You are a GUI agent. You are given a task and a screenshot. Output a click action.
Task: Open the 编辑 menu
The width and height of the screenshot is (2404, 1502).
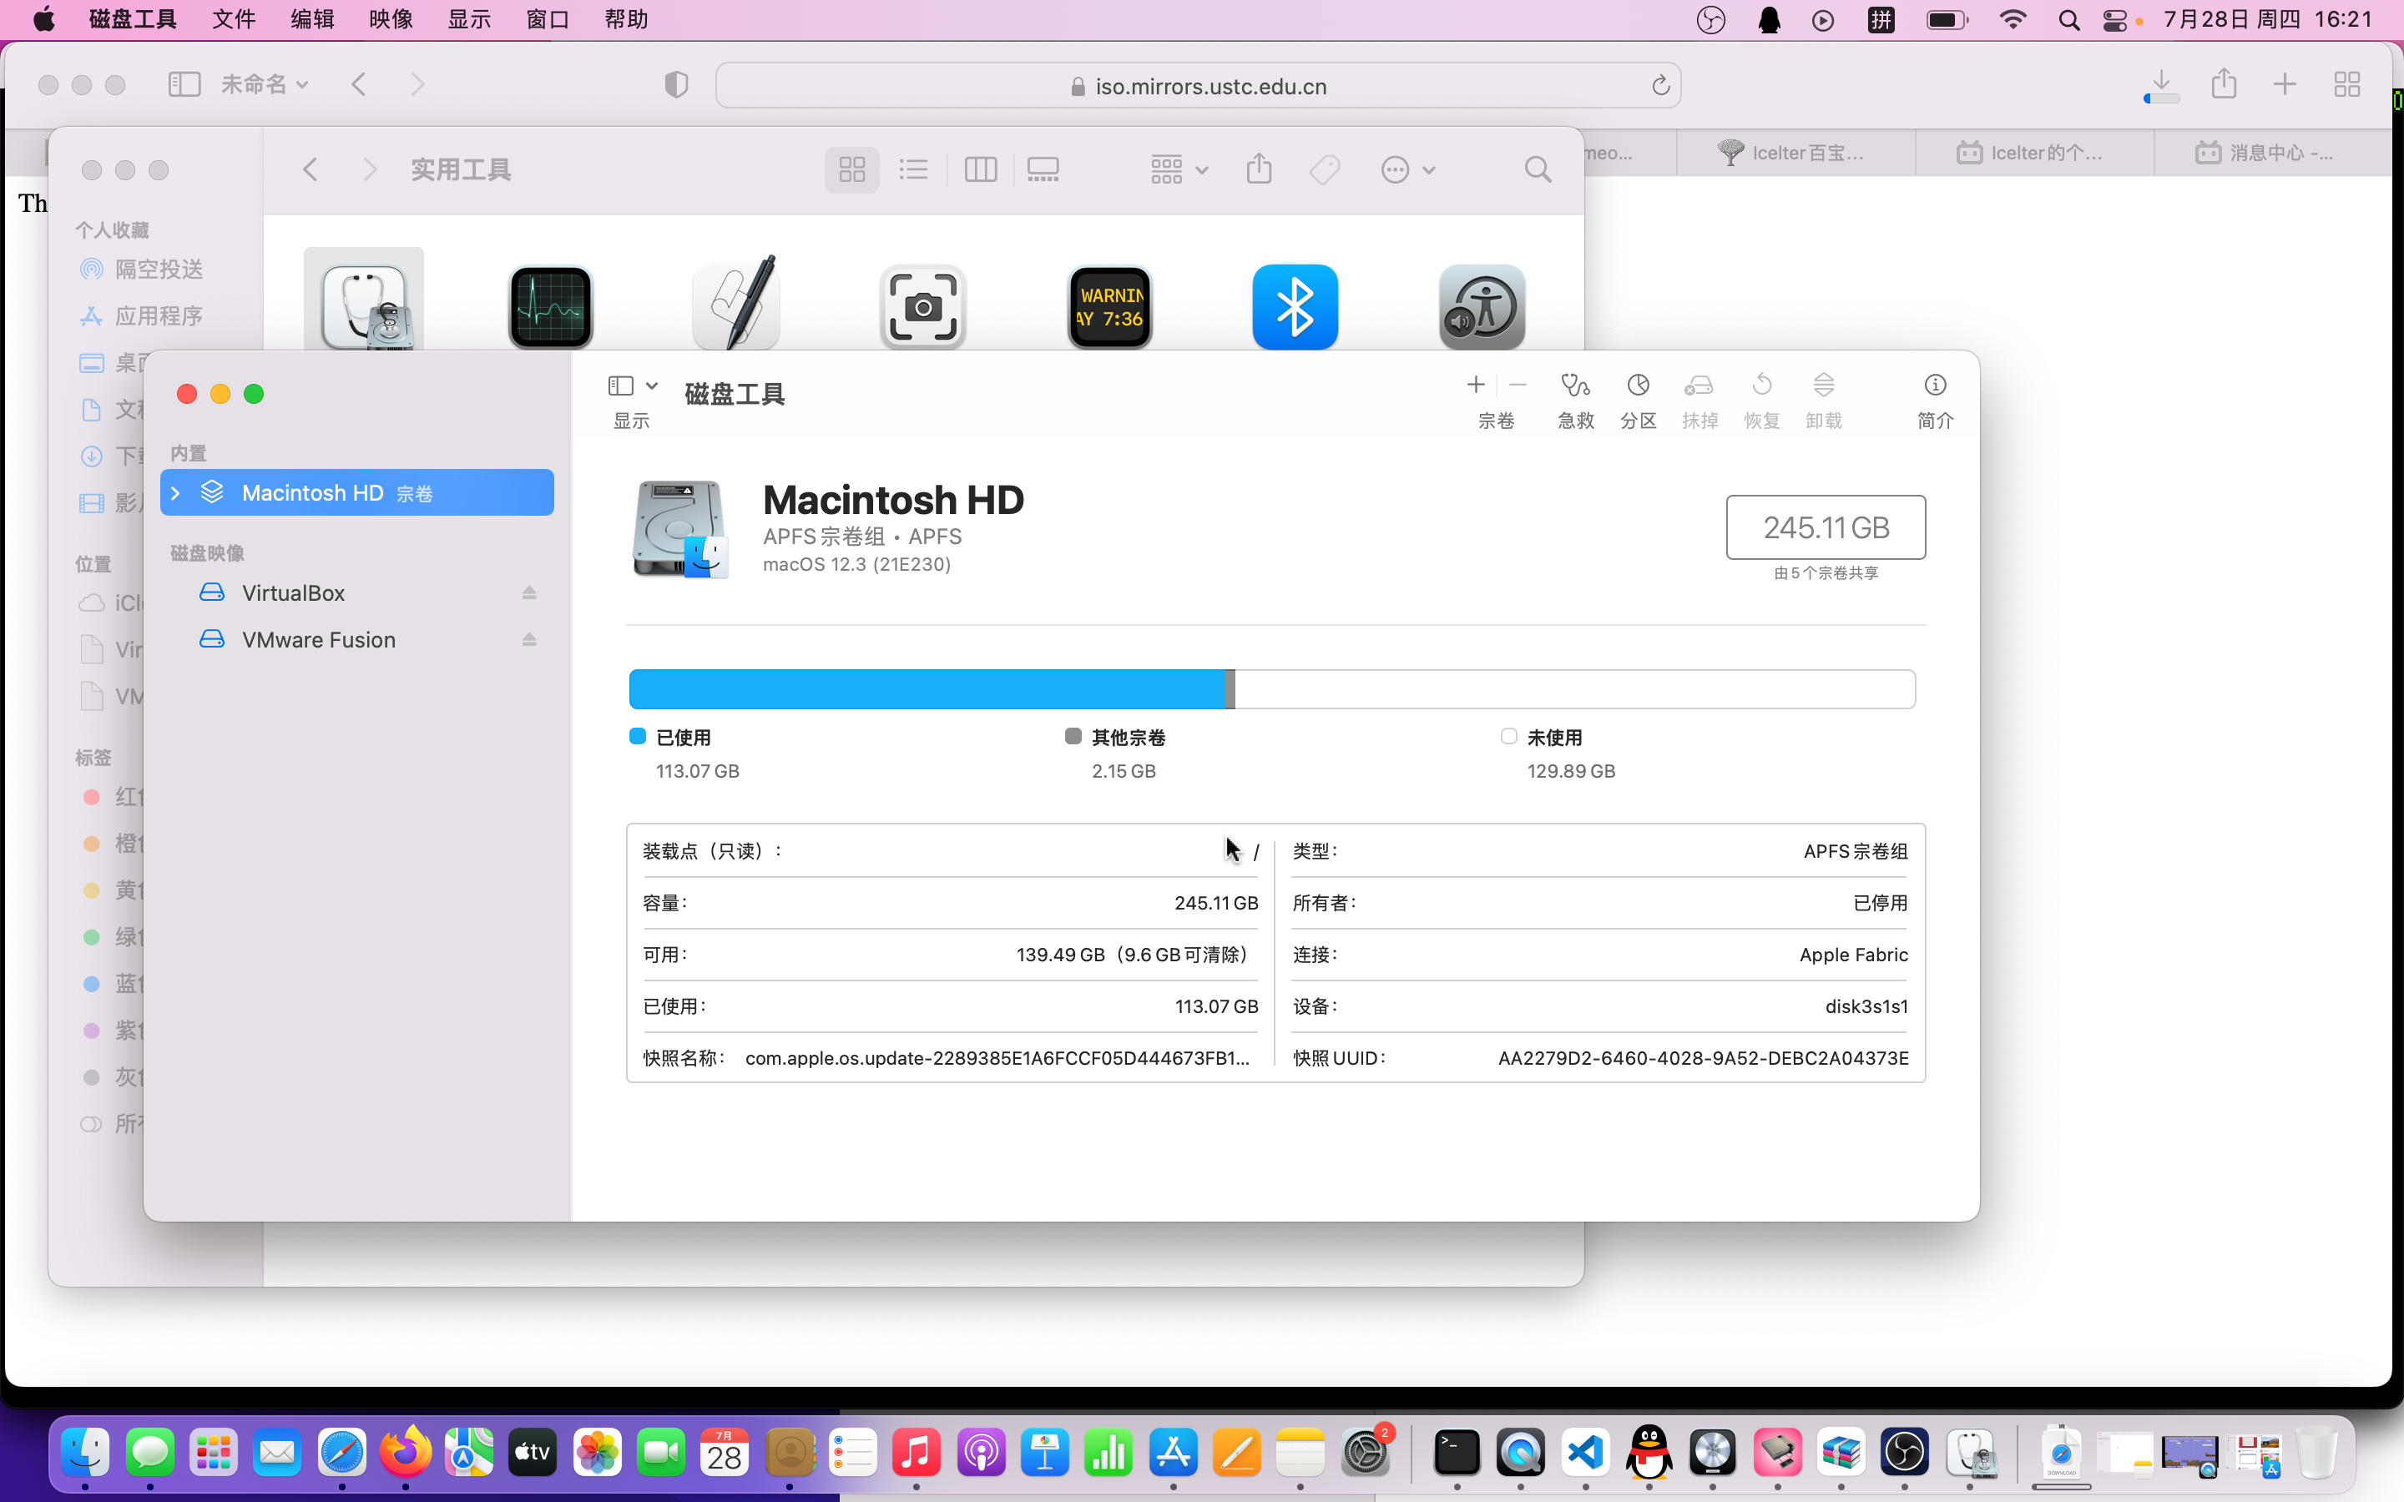313,20
